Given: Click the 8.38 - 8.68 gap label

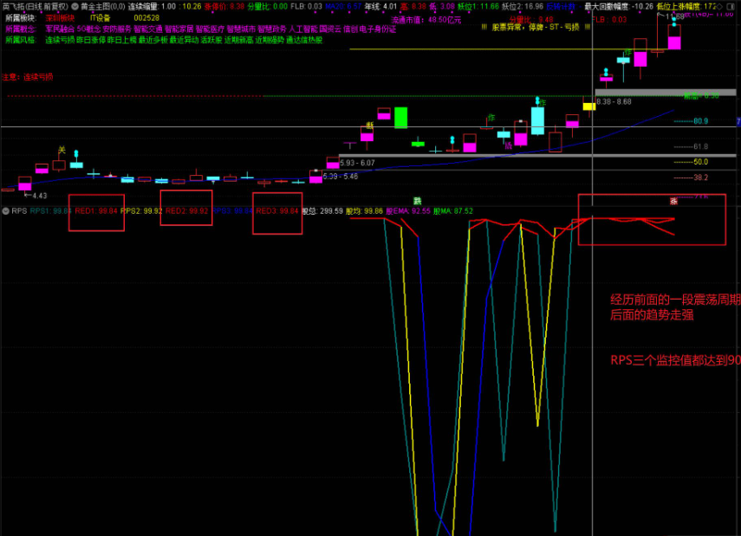Looking at the screenshot, I should (x=614, y=101).
